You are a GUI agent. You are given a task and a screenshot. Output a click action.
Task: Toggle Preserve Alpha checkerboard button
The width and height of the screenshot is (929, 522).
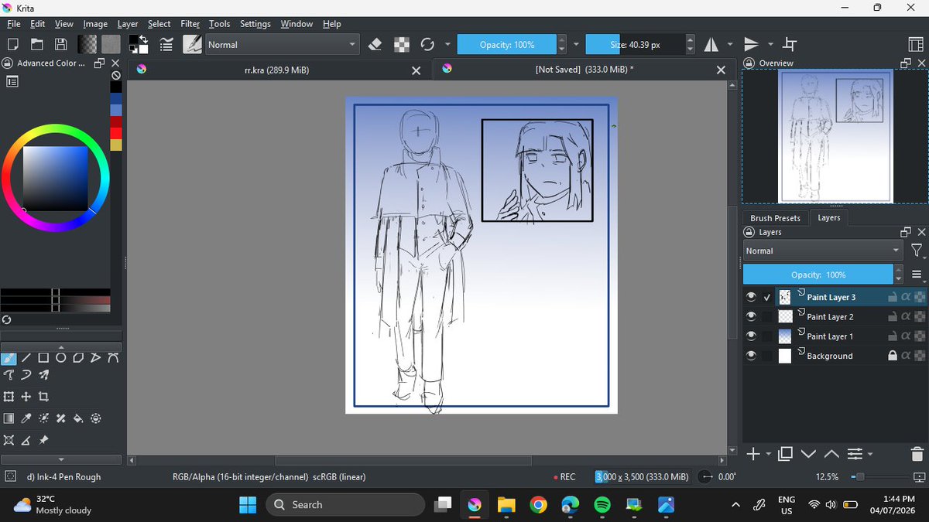point(401,44)
